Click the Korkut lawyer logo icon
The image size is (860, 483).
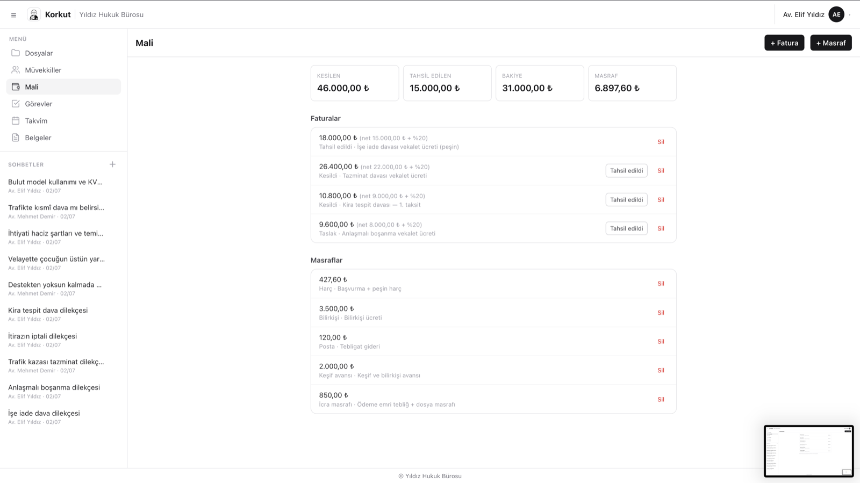pyautogui.click(x=34, y=15)
